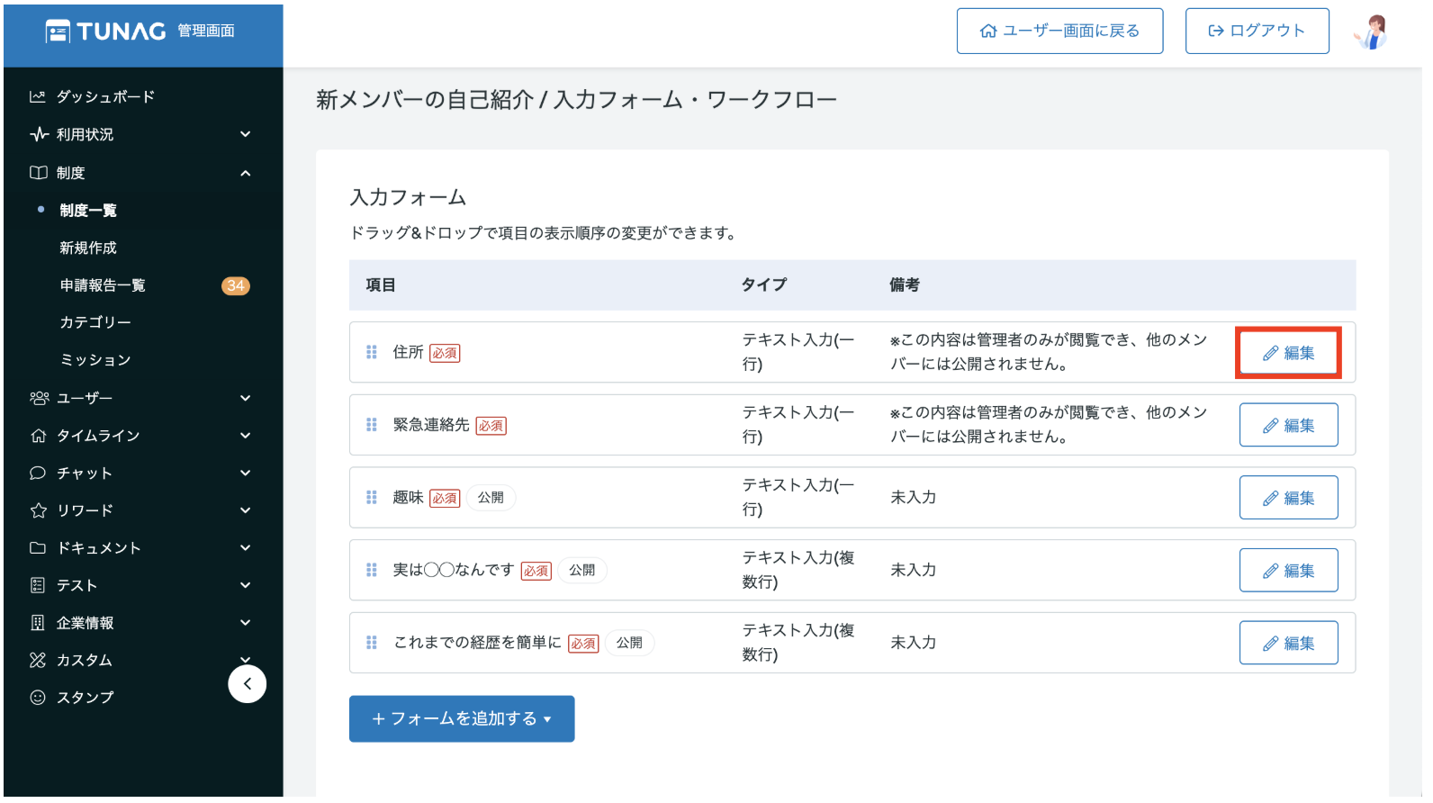Click the チャット speech bubble icon
This screenshot has height=803, width=1433.
(38, 474)
